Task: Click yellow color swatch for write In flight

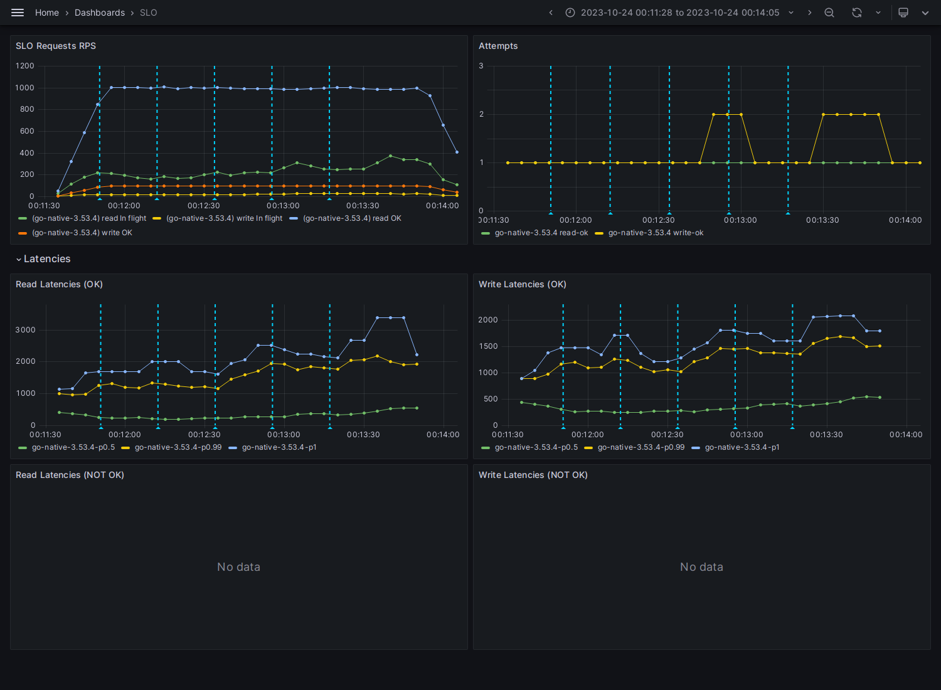Action: tap(157, 218)
